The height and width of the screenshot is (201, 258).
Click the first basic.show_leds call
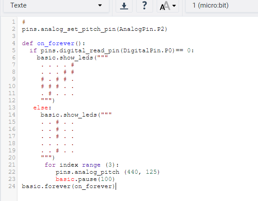coord(72,58)
